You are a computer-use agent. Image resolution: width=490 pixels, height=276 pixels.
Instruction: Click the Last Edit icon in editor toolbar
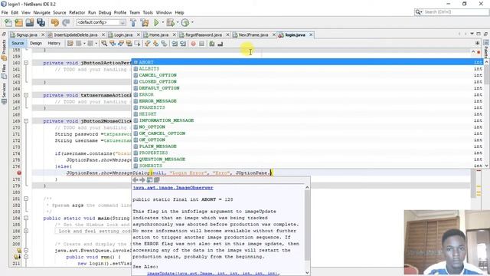pyautogui.click(x=70, y=44)
